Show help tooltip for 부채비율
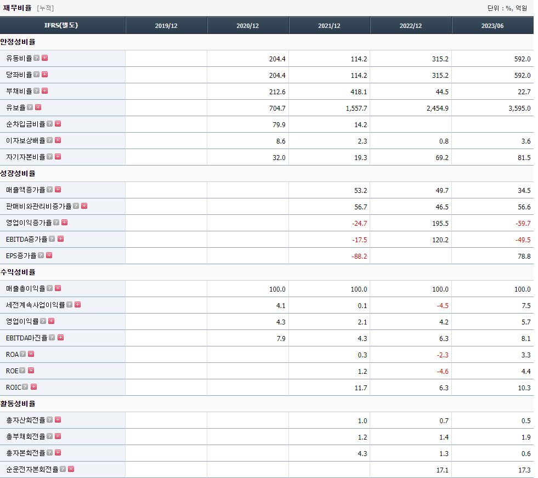Image resolution: width=538 pixels, height=478 pixels. 36,91
